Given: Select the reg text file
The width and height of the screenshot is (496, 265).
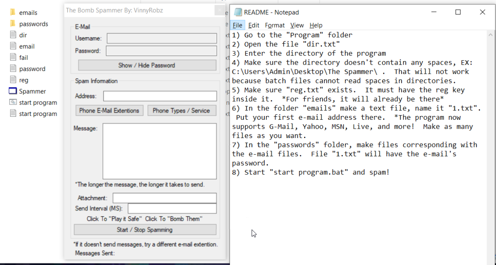Looking at the screenshot, I should 23,80.
